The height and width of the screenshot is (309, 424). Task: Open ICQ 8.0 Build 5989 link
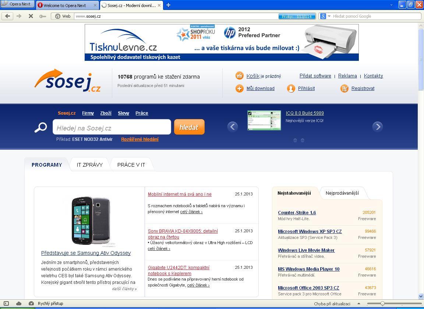point(305,113)
